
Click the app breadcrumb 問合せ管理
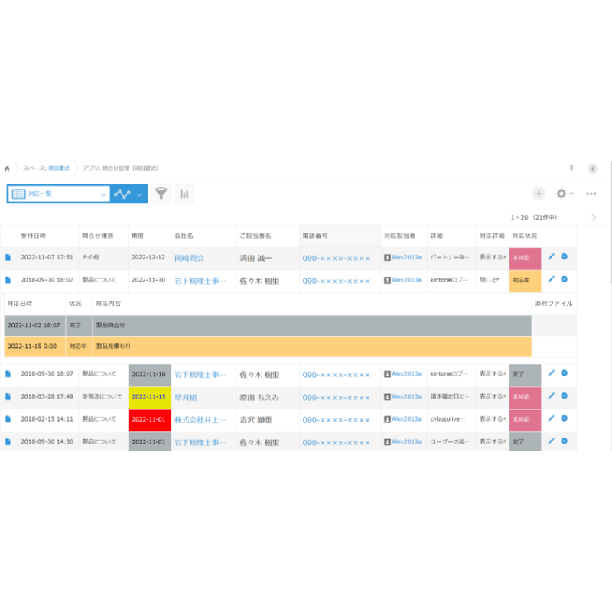[120, 168]
